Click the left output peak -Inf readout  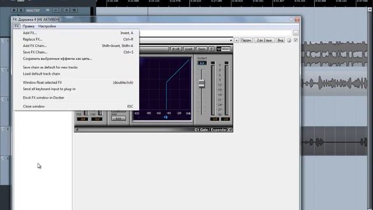coord(214,119)
